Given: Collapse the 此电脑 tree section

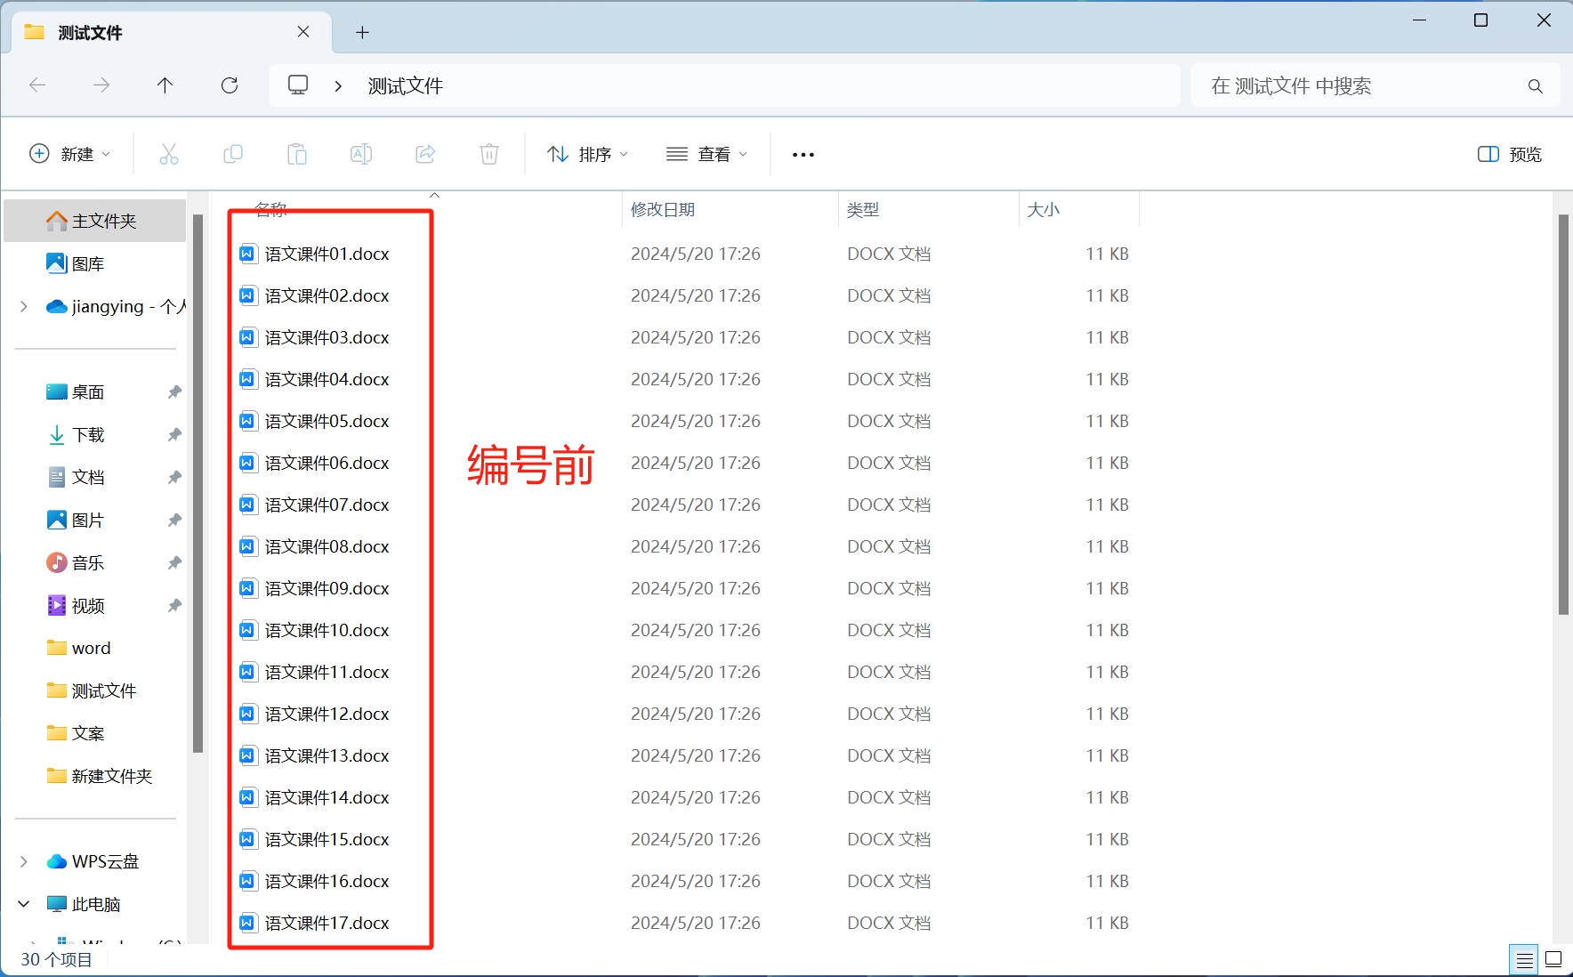Looking at the screenshot, I should click(x=22, y=903).
